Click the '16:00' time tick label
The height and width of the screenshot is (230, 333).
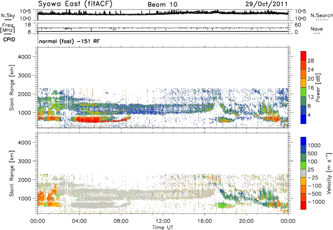coord(205,221)
